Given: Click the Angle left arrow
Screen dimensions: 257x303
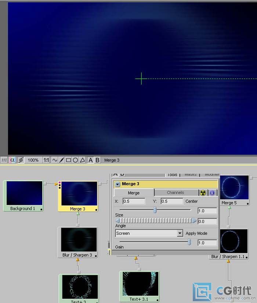Looking at the screenshot, I should tap(117, 221).
